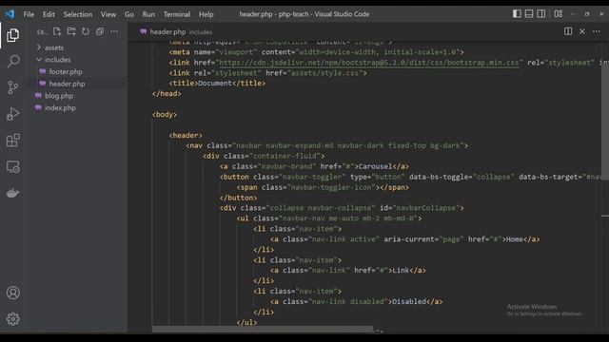609x342 pixels.
Task: Close the header.php editor tab
Action: (x=581, y=31)
